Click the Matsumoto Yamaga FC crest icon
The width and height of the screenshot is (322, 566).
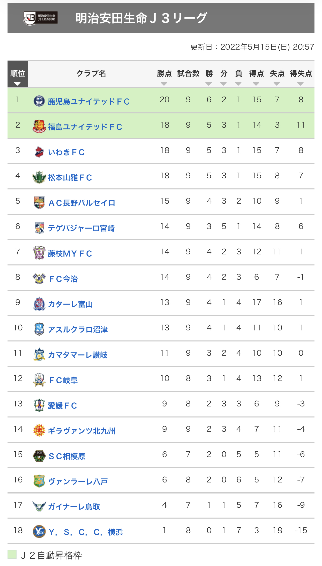(39, 177)
